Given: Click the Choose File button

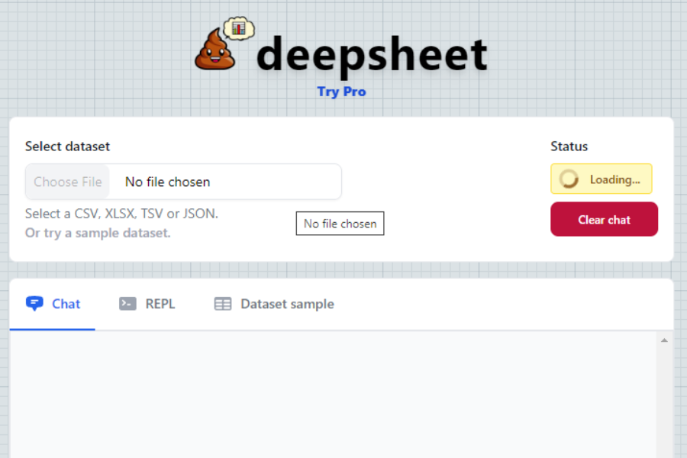Looking at the screenshot, I should [67, 182].
